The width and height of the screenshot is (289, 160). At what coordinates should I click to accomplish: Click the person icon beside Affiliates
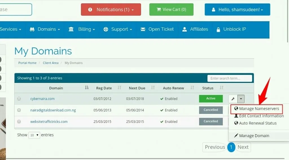[185, 29]
